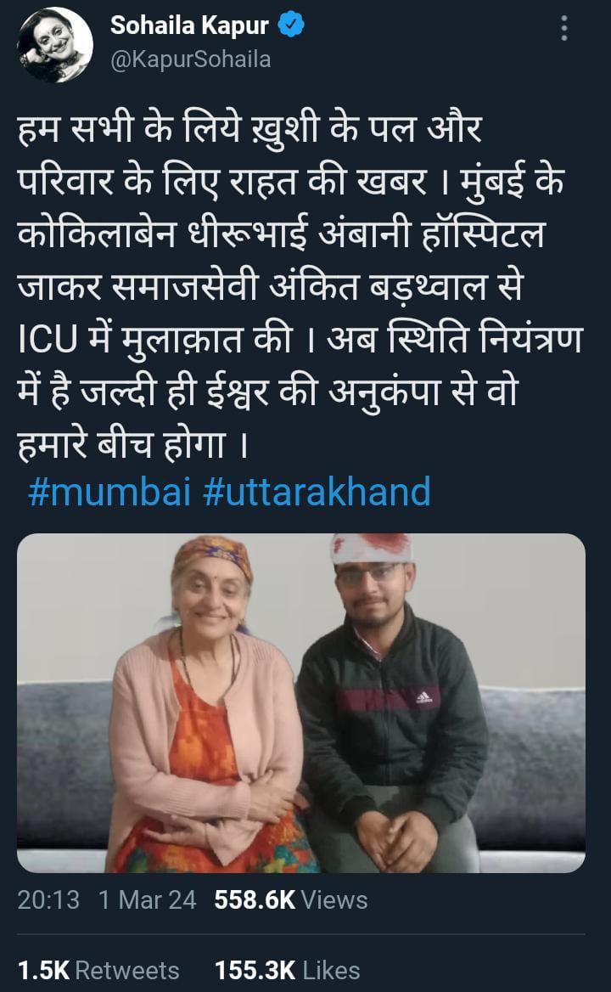Show the 155.3K Likes list
611x992 pixels.
point(288,970)
